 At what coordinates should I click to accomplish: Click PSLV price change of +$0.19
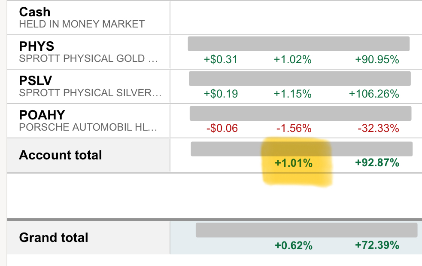tap(221, 94)
